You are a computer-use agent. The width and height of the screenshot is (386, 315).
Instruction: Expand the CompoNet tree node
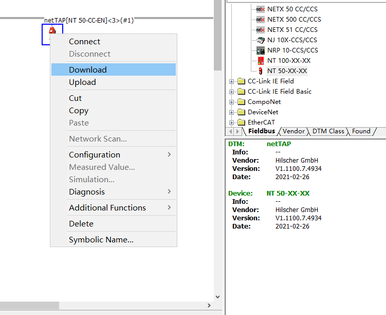pyautogui.click(x=231, y=102)
